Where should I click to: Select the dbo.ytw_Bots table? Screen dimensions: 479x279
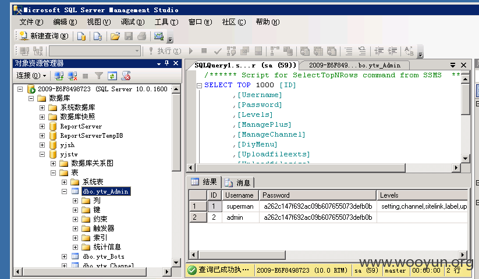[103, 256]
